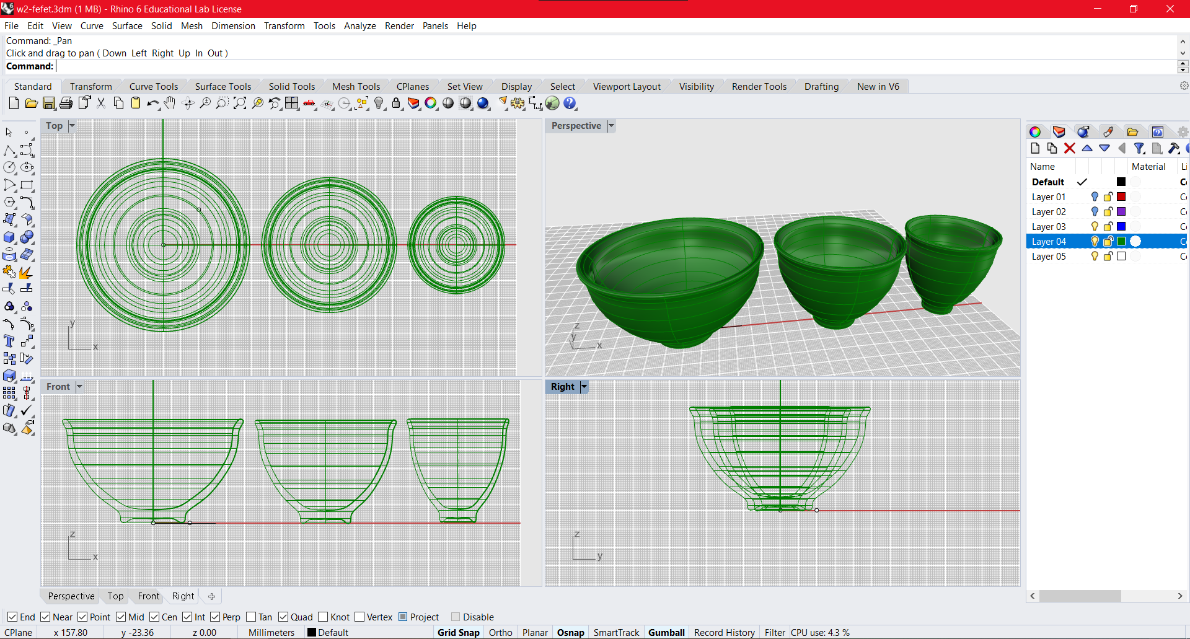1190x639 pixels.
Task: Click the Cut scissors icon
Action: click(101, 104)
